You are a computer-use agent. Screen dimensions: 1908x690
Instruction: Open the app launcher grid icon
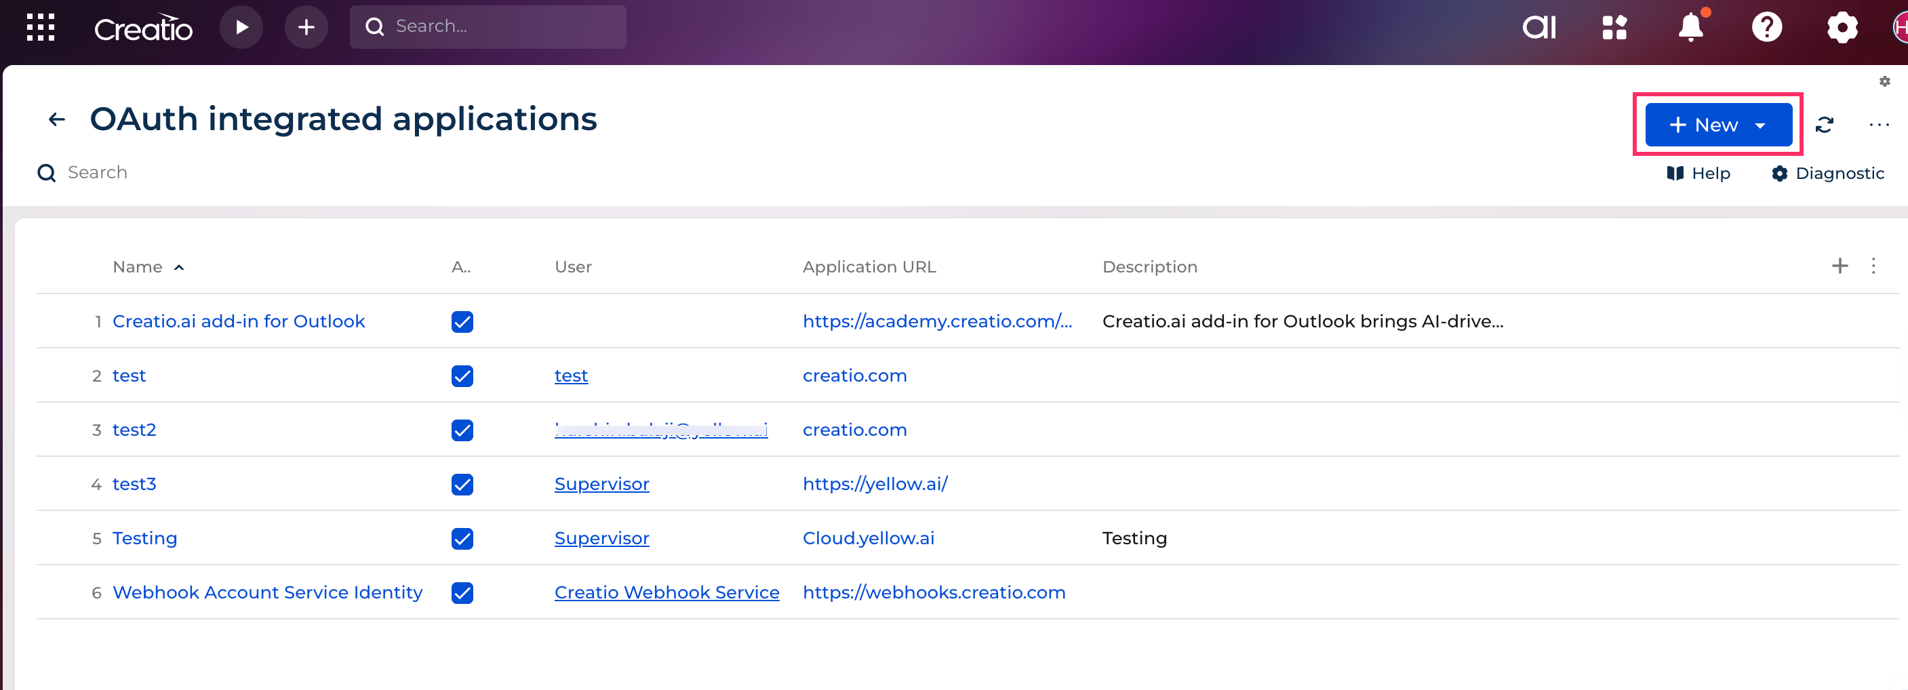pos(41,27)
